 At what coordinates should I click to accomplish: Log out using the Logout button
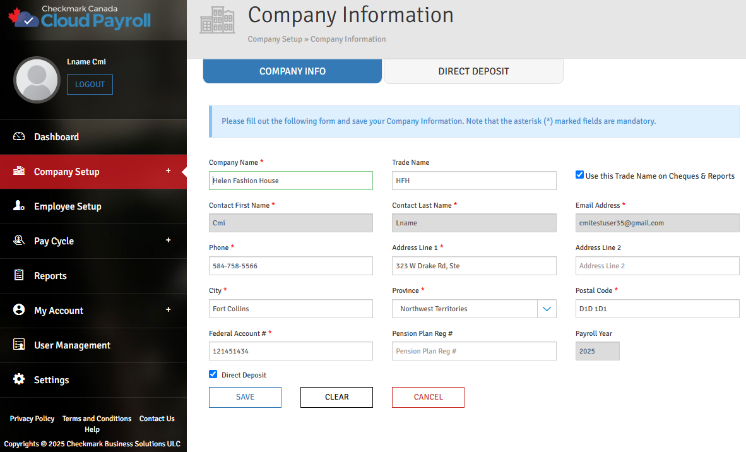click(90, 85)
